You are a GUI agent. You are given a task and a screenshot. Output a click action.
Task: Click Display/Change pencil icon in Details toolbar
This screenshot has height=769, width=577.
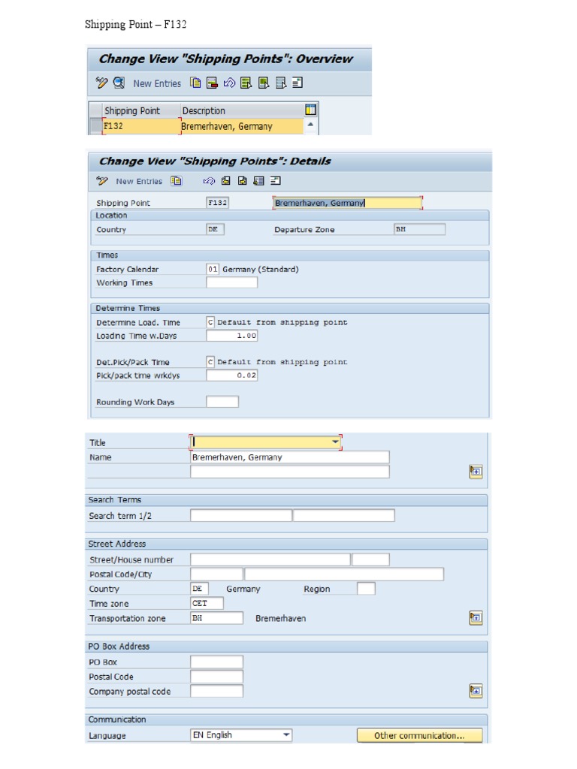tap(102, 181)
